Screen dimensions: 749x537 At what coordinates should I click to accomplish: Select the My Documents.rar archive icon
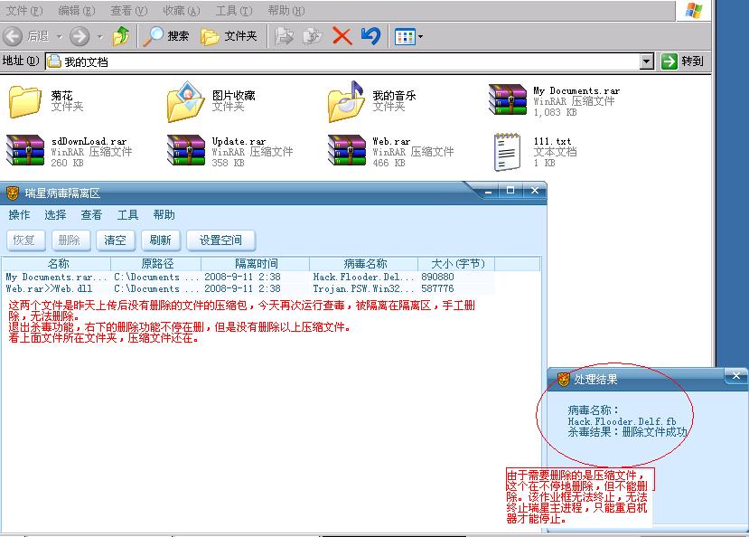click(508, 99)
